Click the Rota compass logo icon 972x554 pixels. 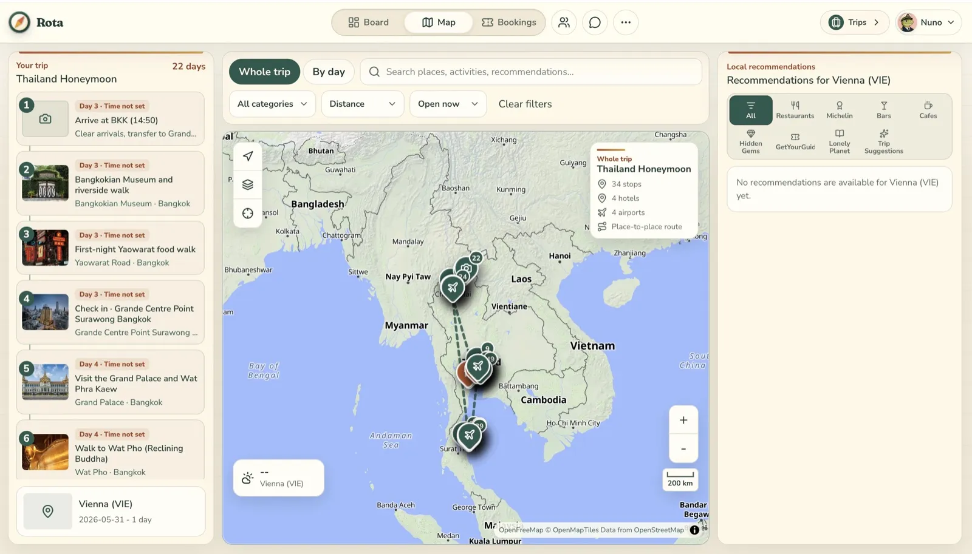19,22
